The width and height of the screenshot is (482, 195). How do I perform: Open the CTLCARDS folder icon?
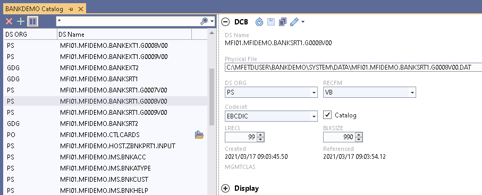(x=199, y=135)
